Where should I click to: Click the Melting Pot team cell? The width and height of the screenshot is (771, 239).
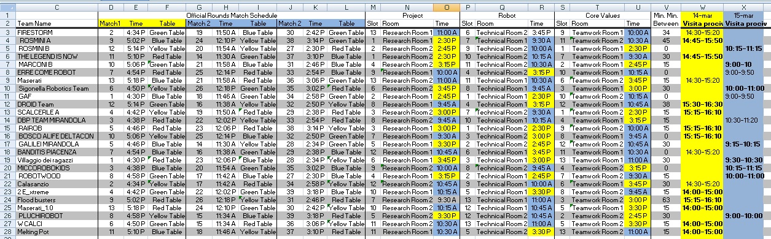[x=57, y=231]
